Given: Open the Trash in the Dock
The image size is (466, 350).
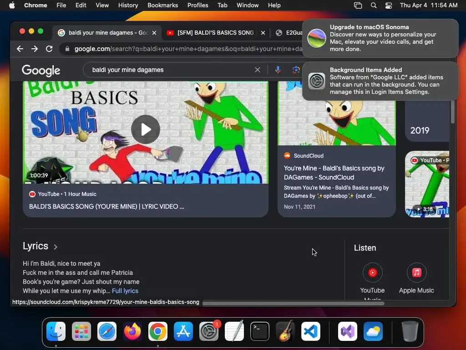Looking at the screenshot, I should pos(410,331).
